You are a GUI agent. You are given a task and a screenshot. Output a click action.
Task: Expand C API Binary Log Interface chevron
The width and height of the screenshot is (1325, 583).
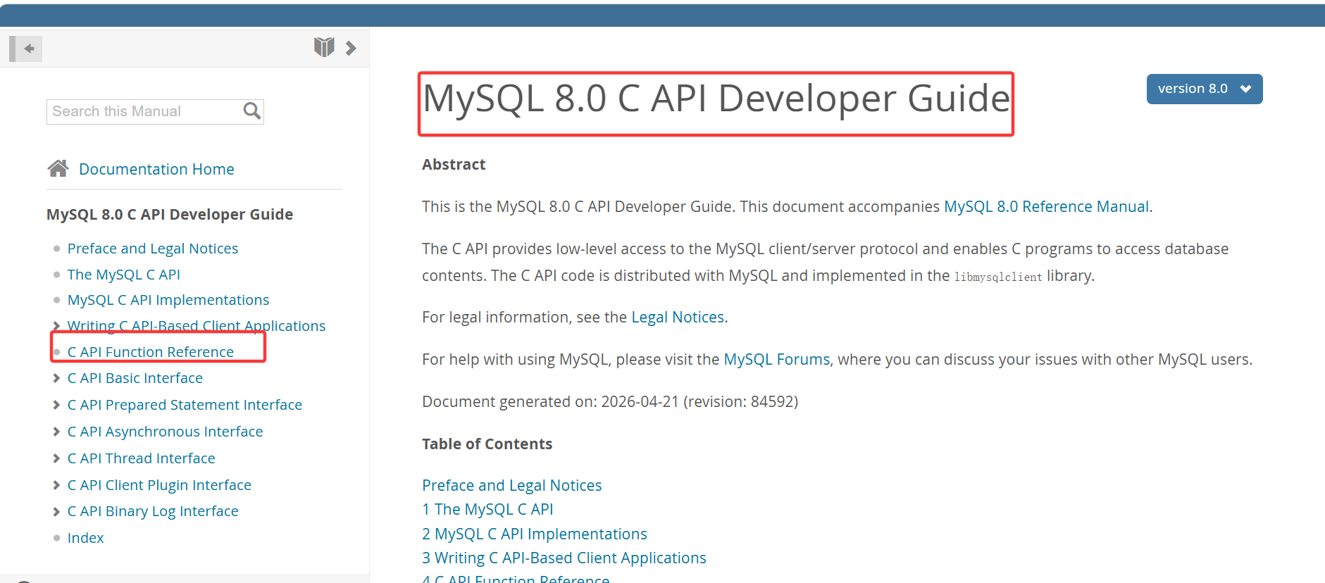(56, 511)
